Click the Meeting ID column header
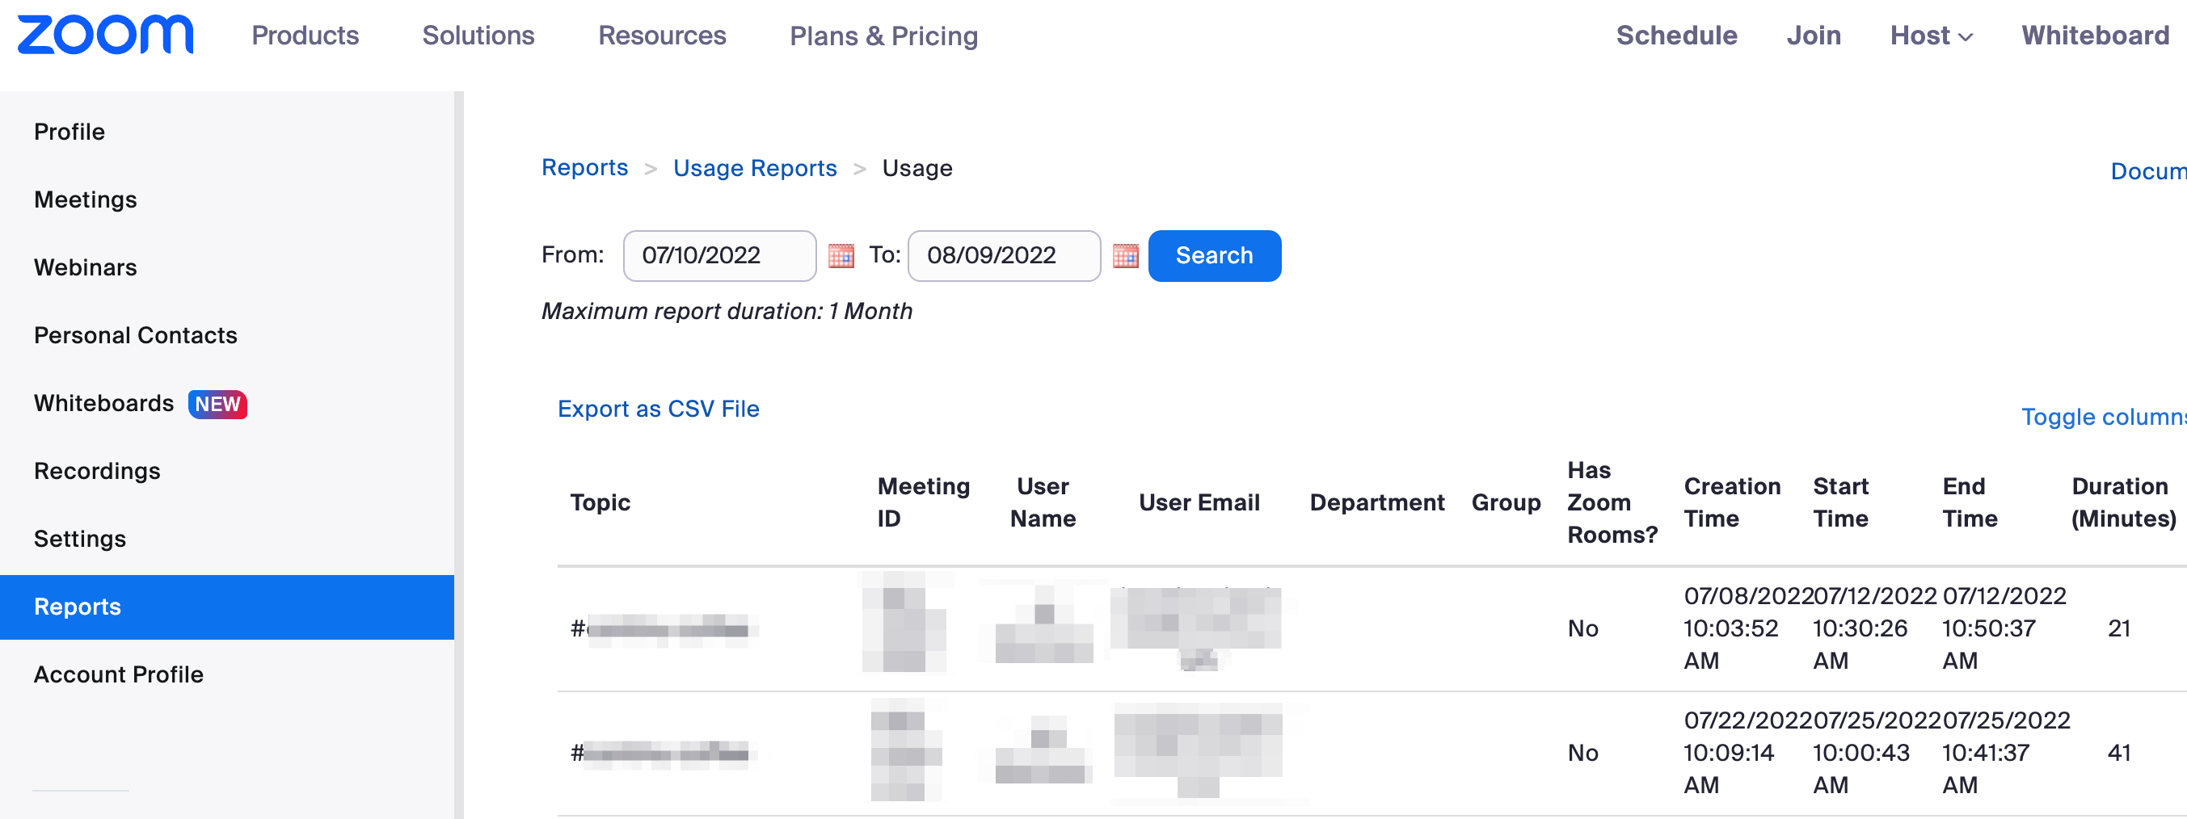Viewport: 2187px width, 819px height. point(923,502)
